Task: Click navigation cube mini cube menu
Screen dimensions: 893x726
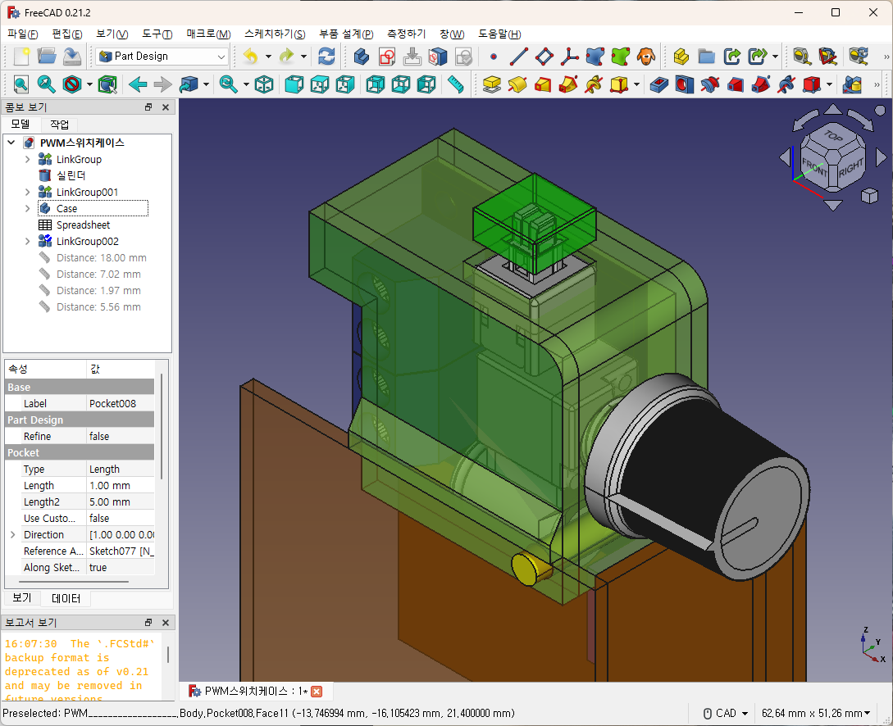Action: tap(869, 197)
